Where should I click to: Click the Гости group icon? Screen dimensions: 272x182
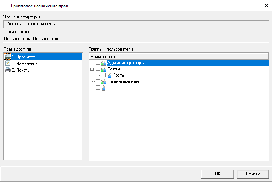point(104,69)
